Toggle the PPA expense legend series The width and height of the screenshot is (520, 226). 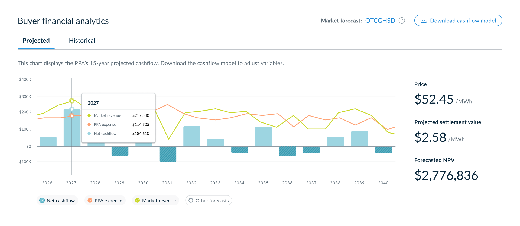[105, 200]
